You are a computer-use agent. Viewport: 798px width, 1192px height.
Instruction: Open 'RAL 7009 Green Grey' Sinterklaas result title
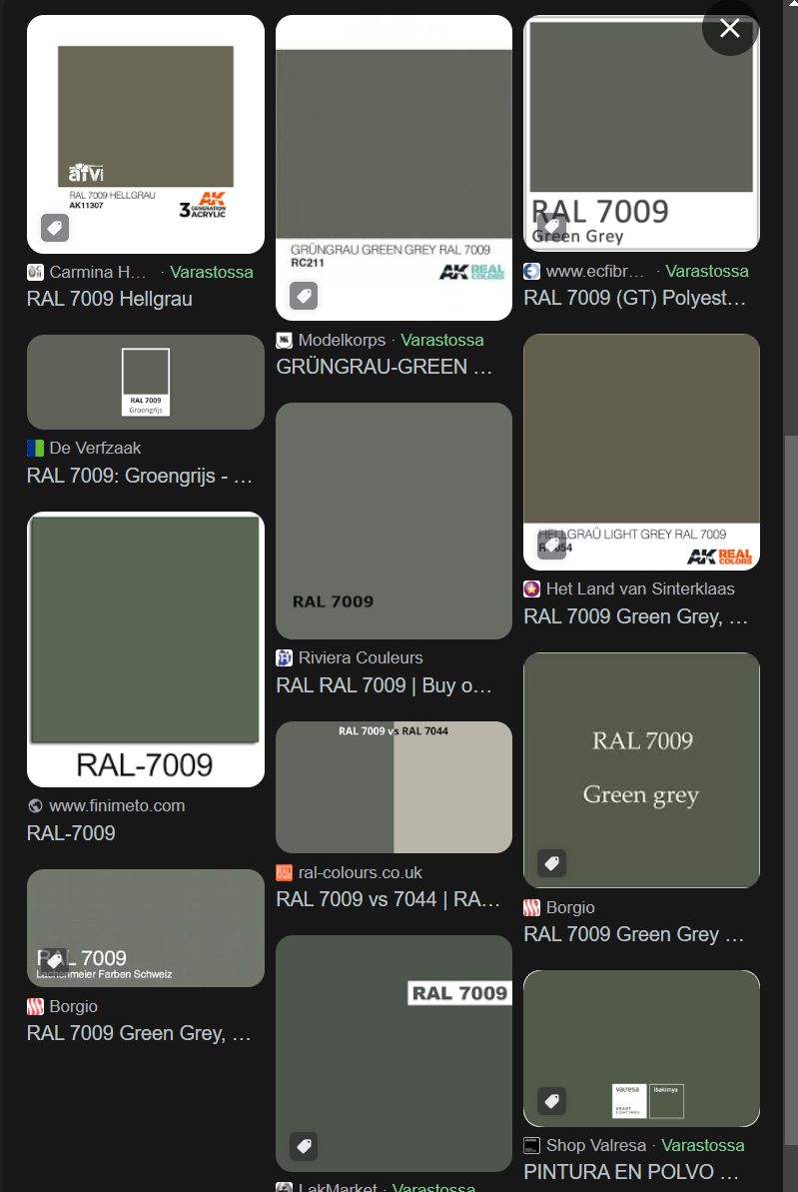coord(635,616)
